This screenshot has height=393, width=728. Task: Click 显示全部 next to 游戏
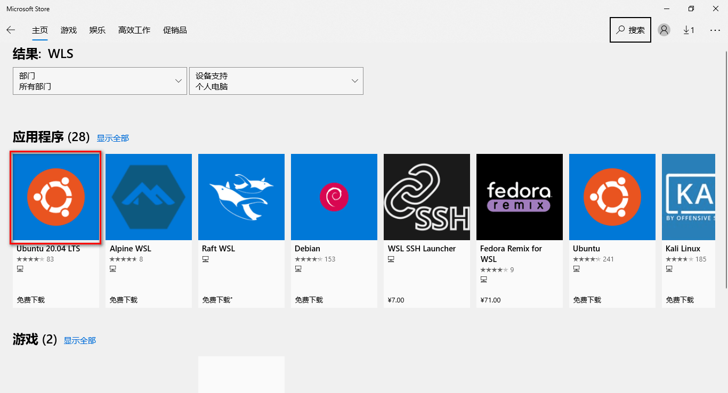80,340
